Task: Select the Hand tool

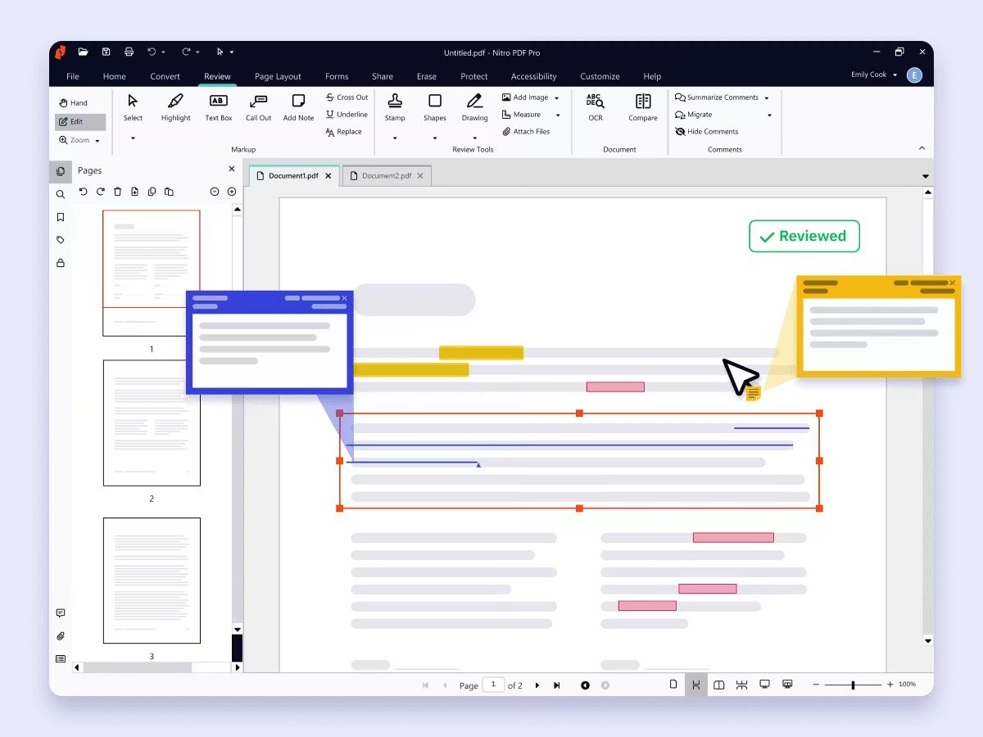Action: (x=73, y=103)
